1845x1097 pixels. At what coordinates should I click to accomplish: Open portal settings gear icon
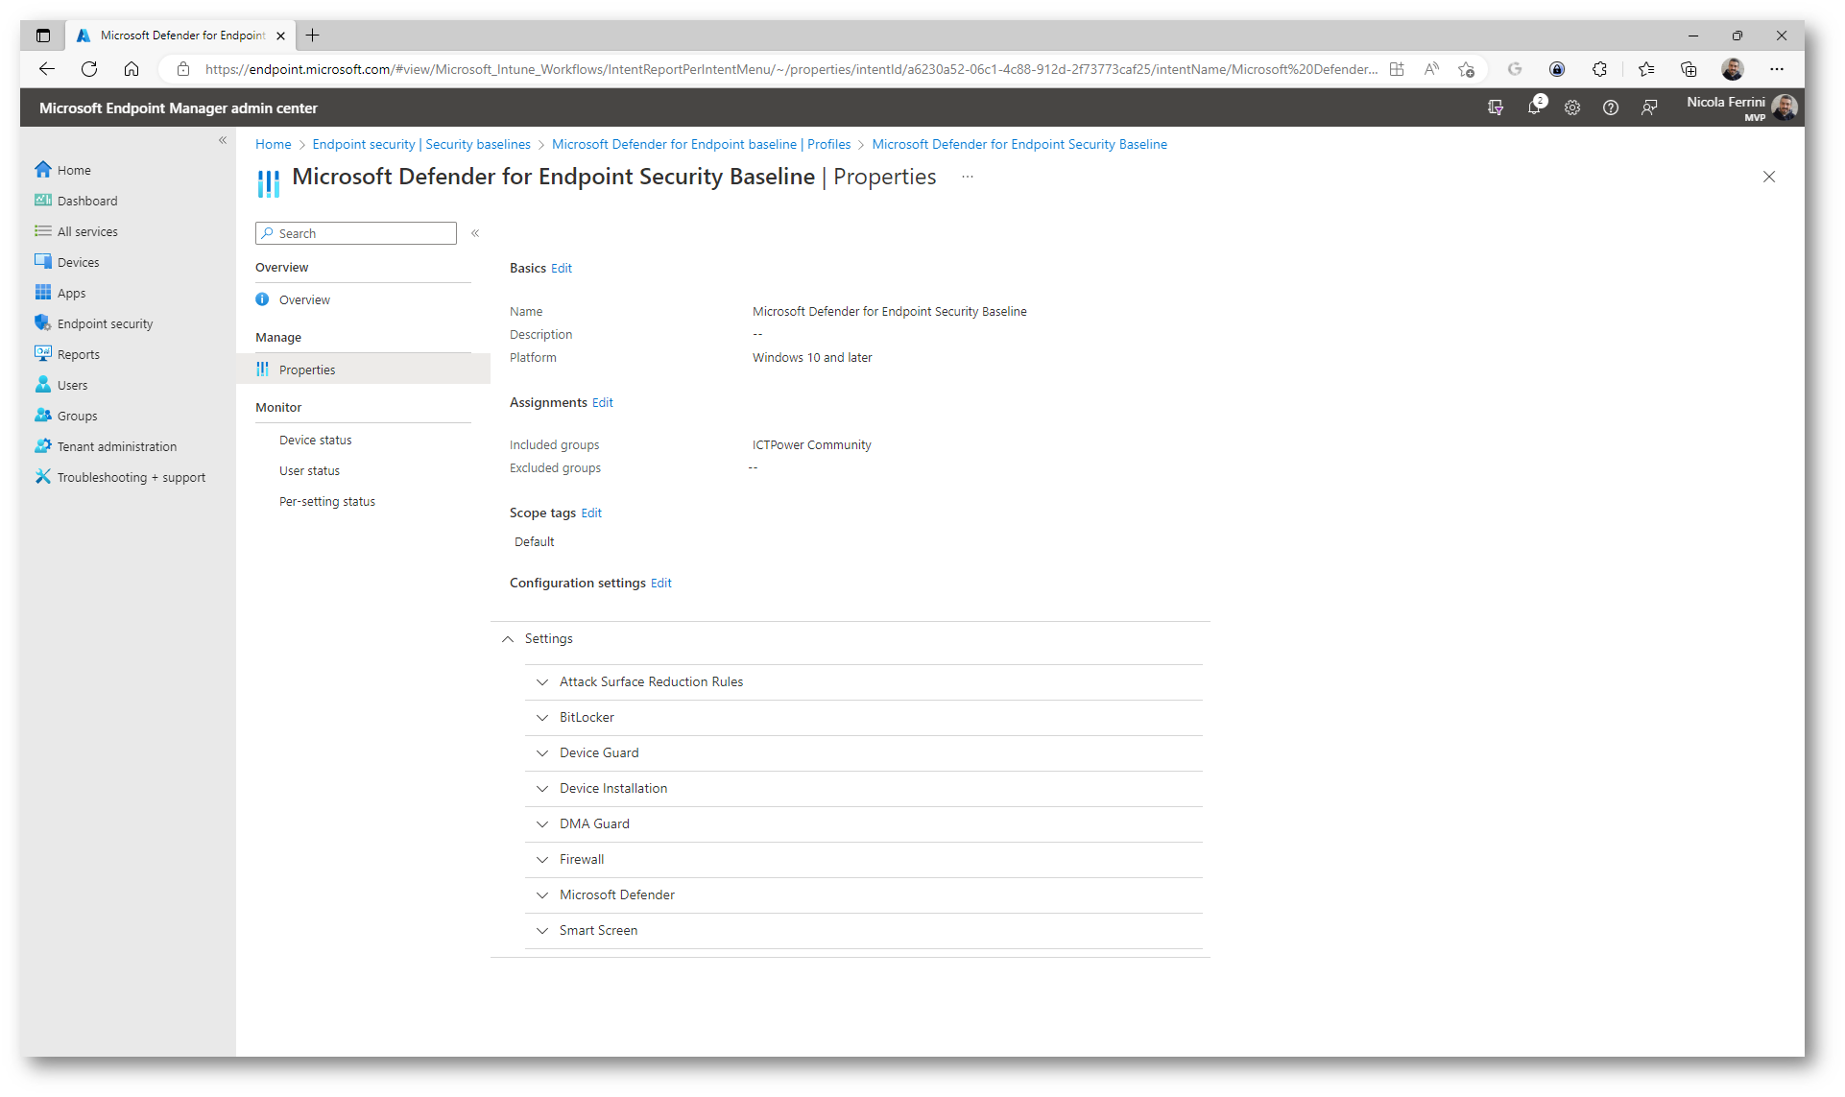tap(1572, 107)
